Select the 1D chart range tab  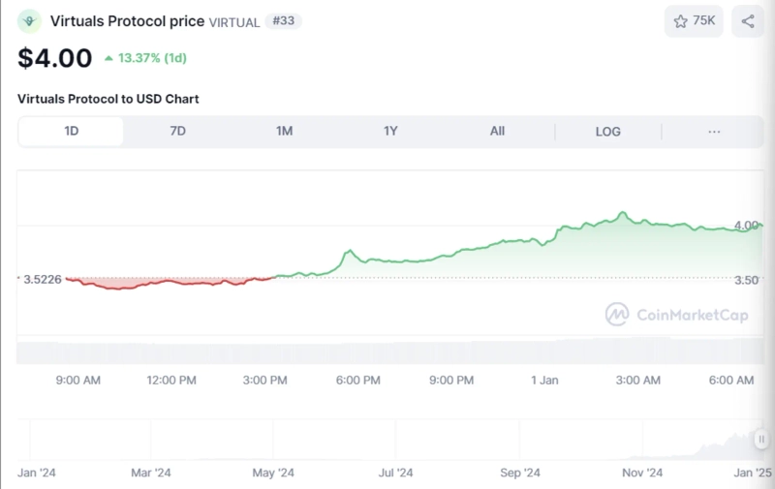point(71,132)
